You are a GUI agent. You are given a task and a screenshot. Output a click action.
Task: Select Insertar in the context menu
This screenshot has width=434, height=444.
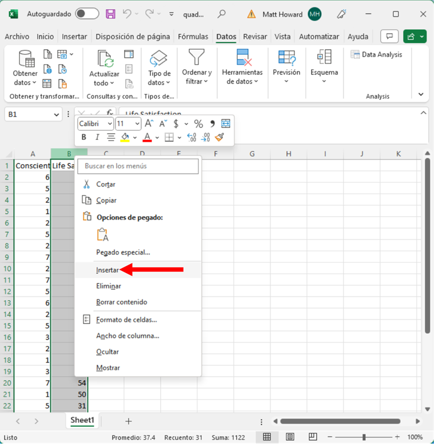click(x=107, y=270)
